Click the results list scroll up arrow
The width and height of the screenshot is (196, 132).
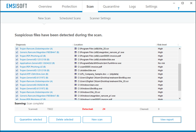coord(180,49)
